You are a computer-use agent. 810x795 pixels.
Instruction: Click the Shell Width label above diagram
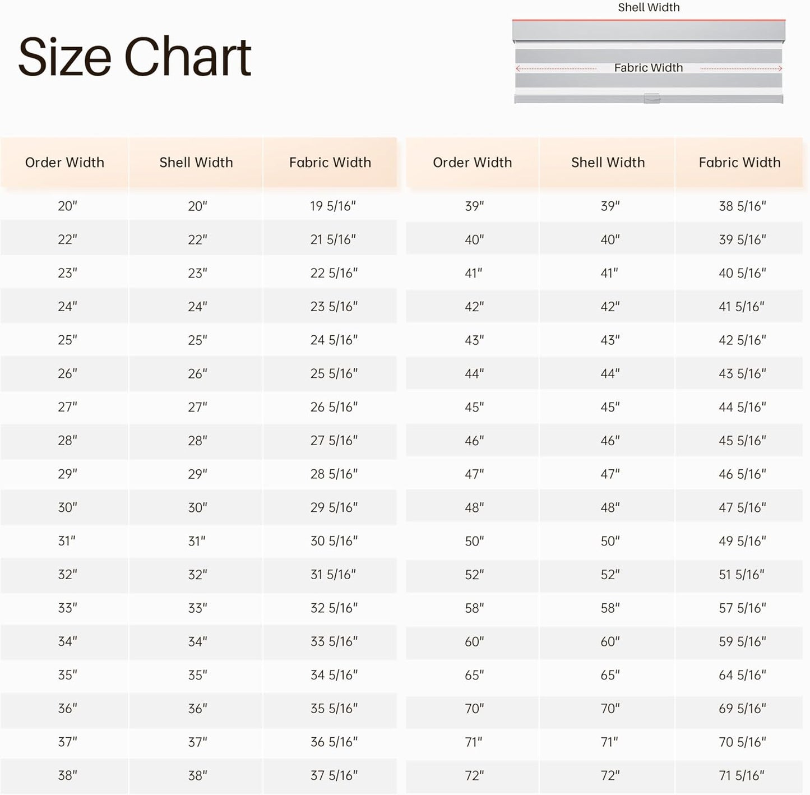649,8
